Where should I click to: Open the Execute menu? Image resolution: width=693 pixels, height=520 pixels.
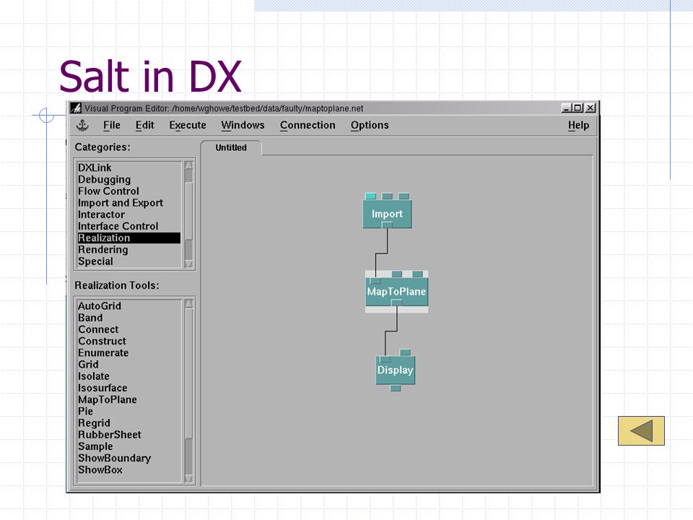tap(188, 126)
